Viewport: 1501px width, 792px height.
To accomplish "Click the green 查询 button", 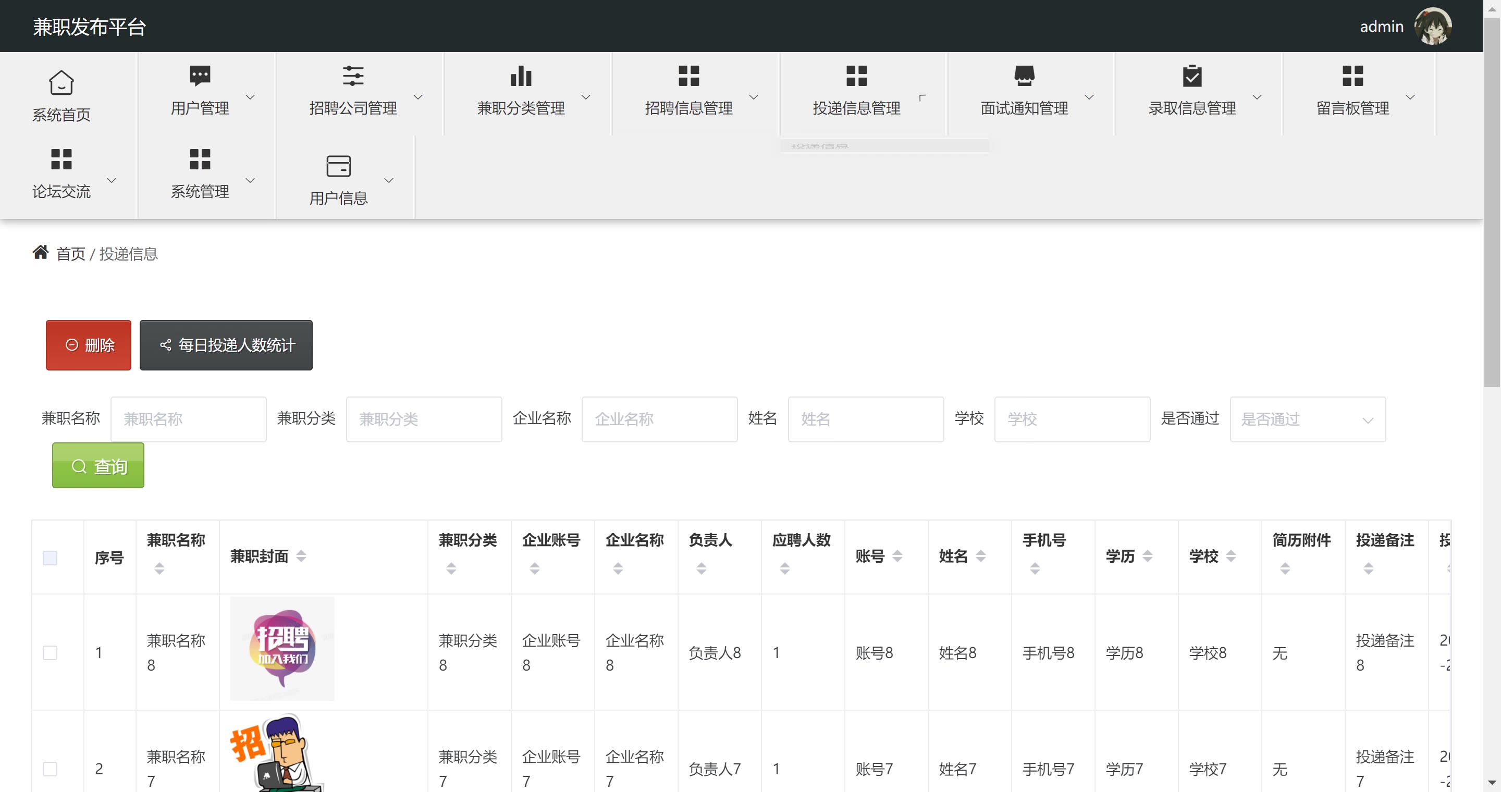I will (x=98, y=465).
